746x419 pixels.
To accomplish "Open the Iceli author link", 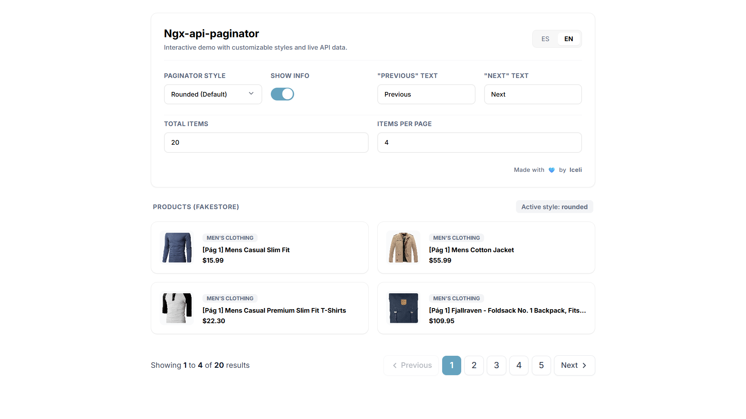I will pyautogui.click(x=575, y=170).
